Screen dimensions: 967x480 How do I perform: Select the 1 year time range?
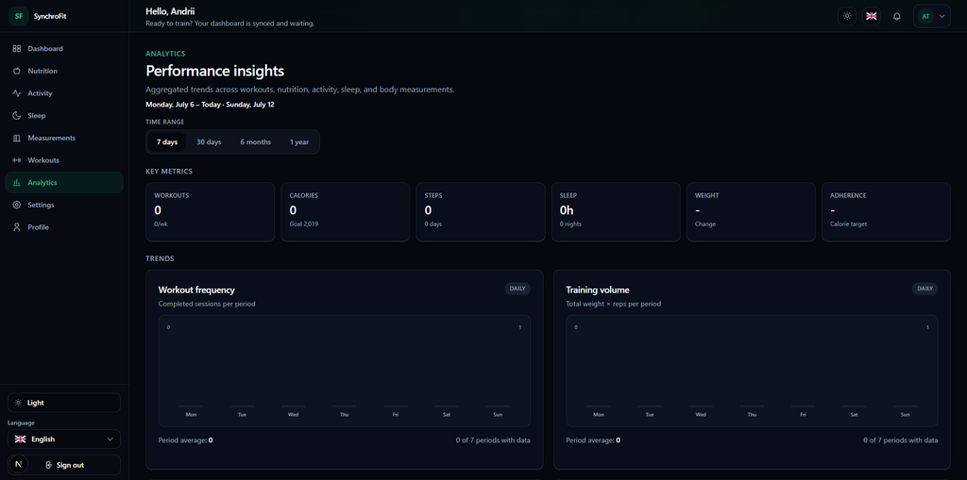pyautogui.click(x=299, y=141)
